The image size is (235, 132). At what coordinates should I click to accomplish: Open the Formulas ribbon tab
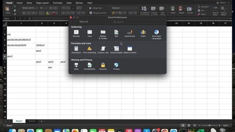58,3
